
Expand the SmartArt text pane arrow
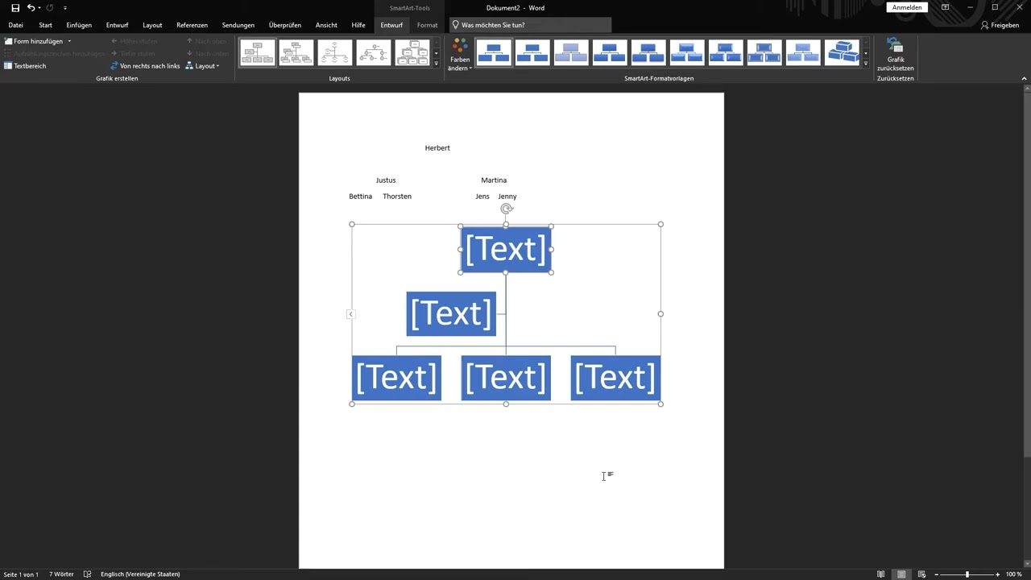[x=350, y=314]
